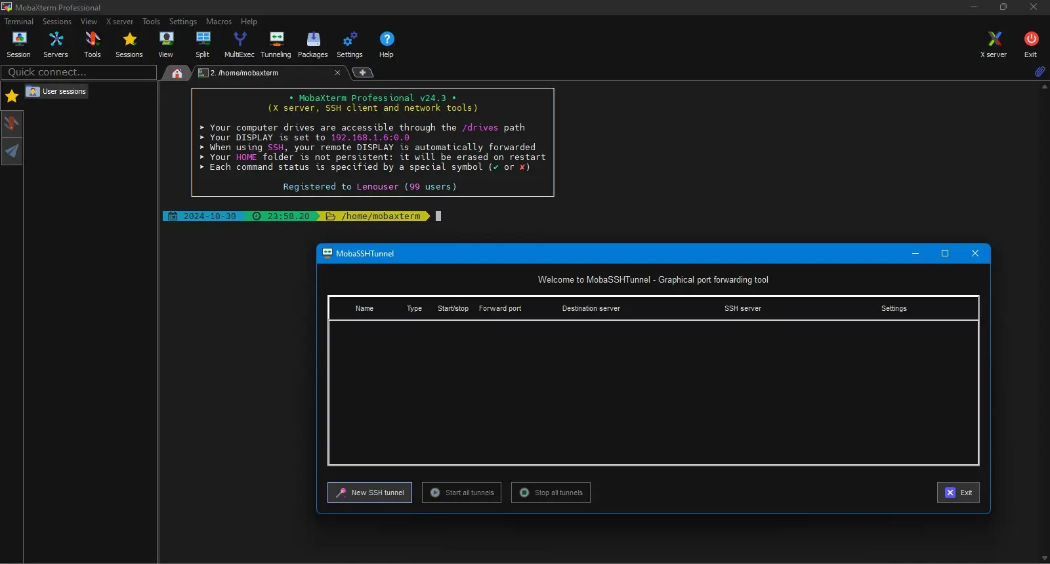The image size is (1050, 564).
Task: Select the star favorites sidebar tab
Action: coord(12,96)
